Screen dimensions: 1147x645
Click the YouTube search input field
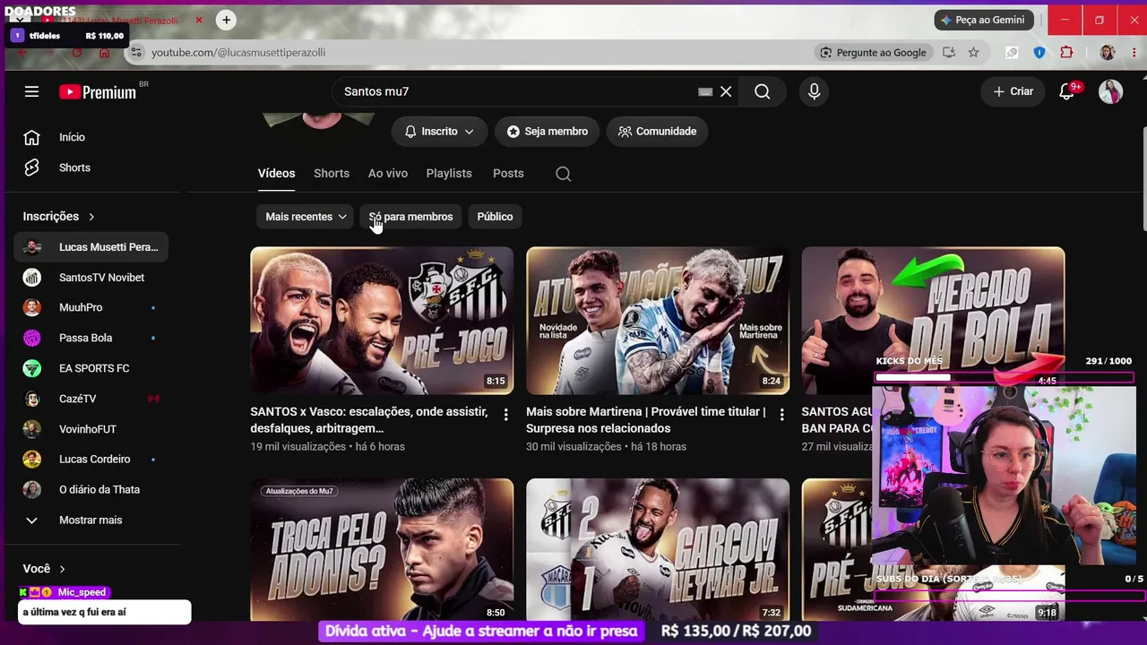pos(515,91)
